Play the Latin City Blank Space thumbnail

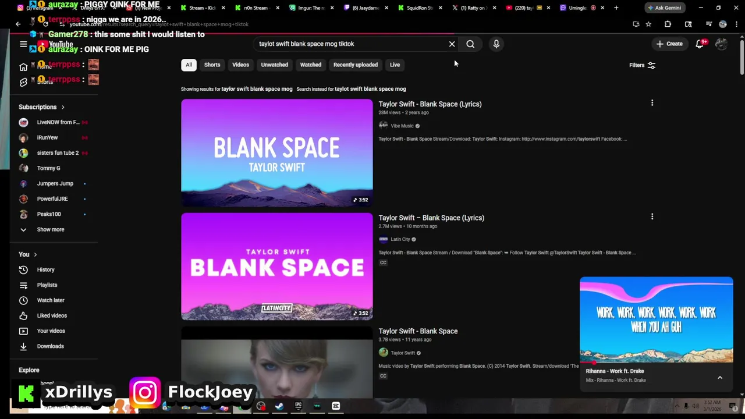pyautogui.click(x=276, y=267)
